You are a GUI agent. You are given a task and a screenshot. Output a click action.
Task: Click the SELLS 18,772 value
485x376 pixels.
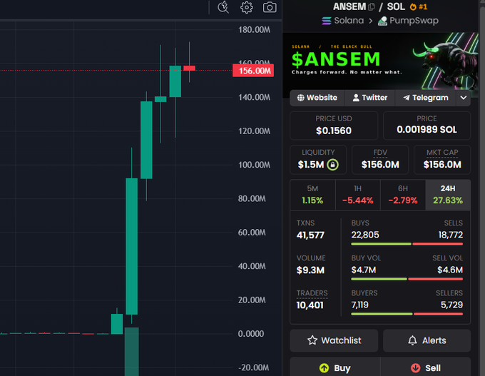tap(451, 235)
